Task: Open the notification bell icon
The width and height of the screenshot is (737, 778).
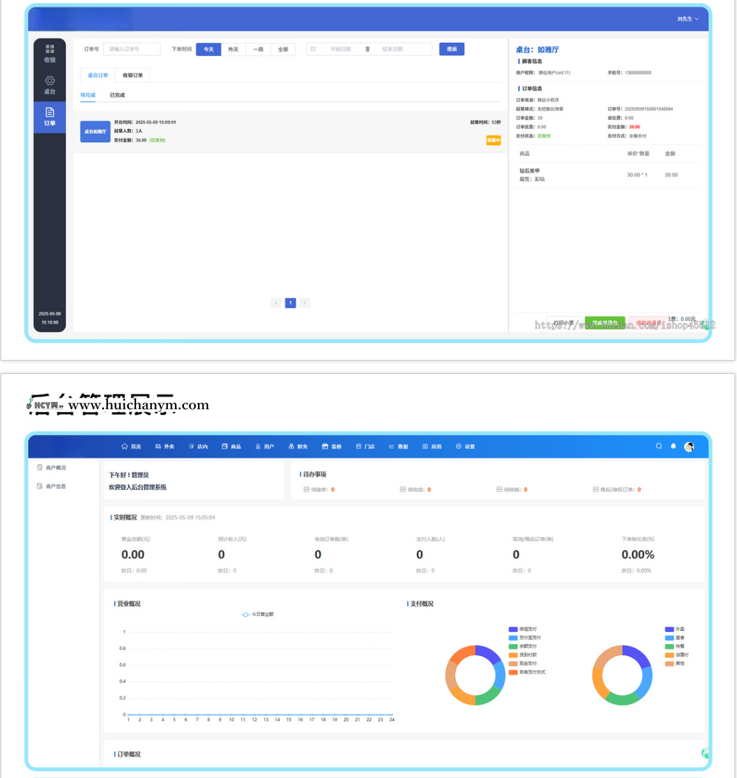Action: [x=673, y=446]
